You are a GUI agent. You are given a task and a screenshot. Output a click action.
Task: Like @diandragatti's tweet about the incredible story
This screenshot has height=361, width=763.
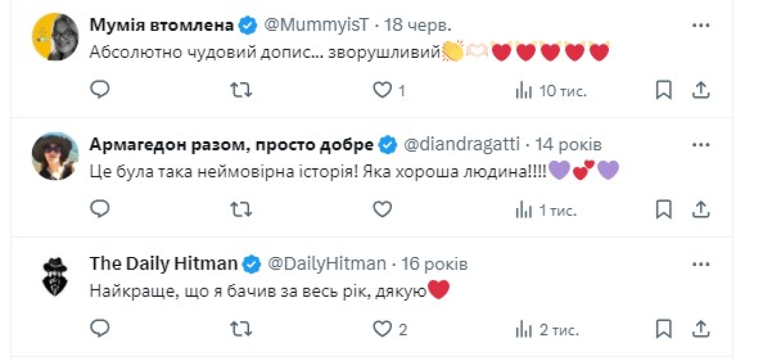tap(381, 209)
